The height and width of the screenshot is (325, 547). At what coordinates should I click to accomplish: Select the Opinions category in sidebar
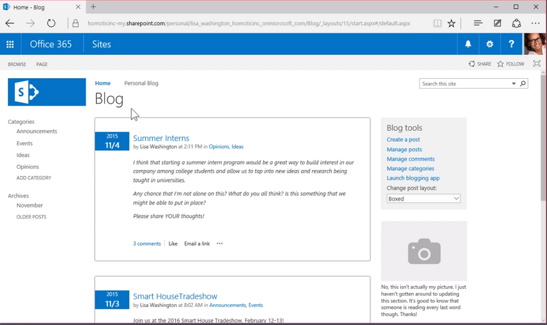pos(28,167)
